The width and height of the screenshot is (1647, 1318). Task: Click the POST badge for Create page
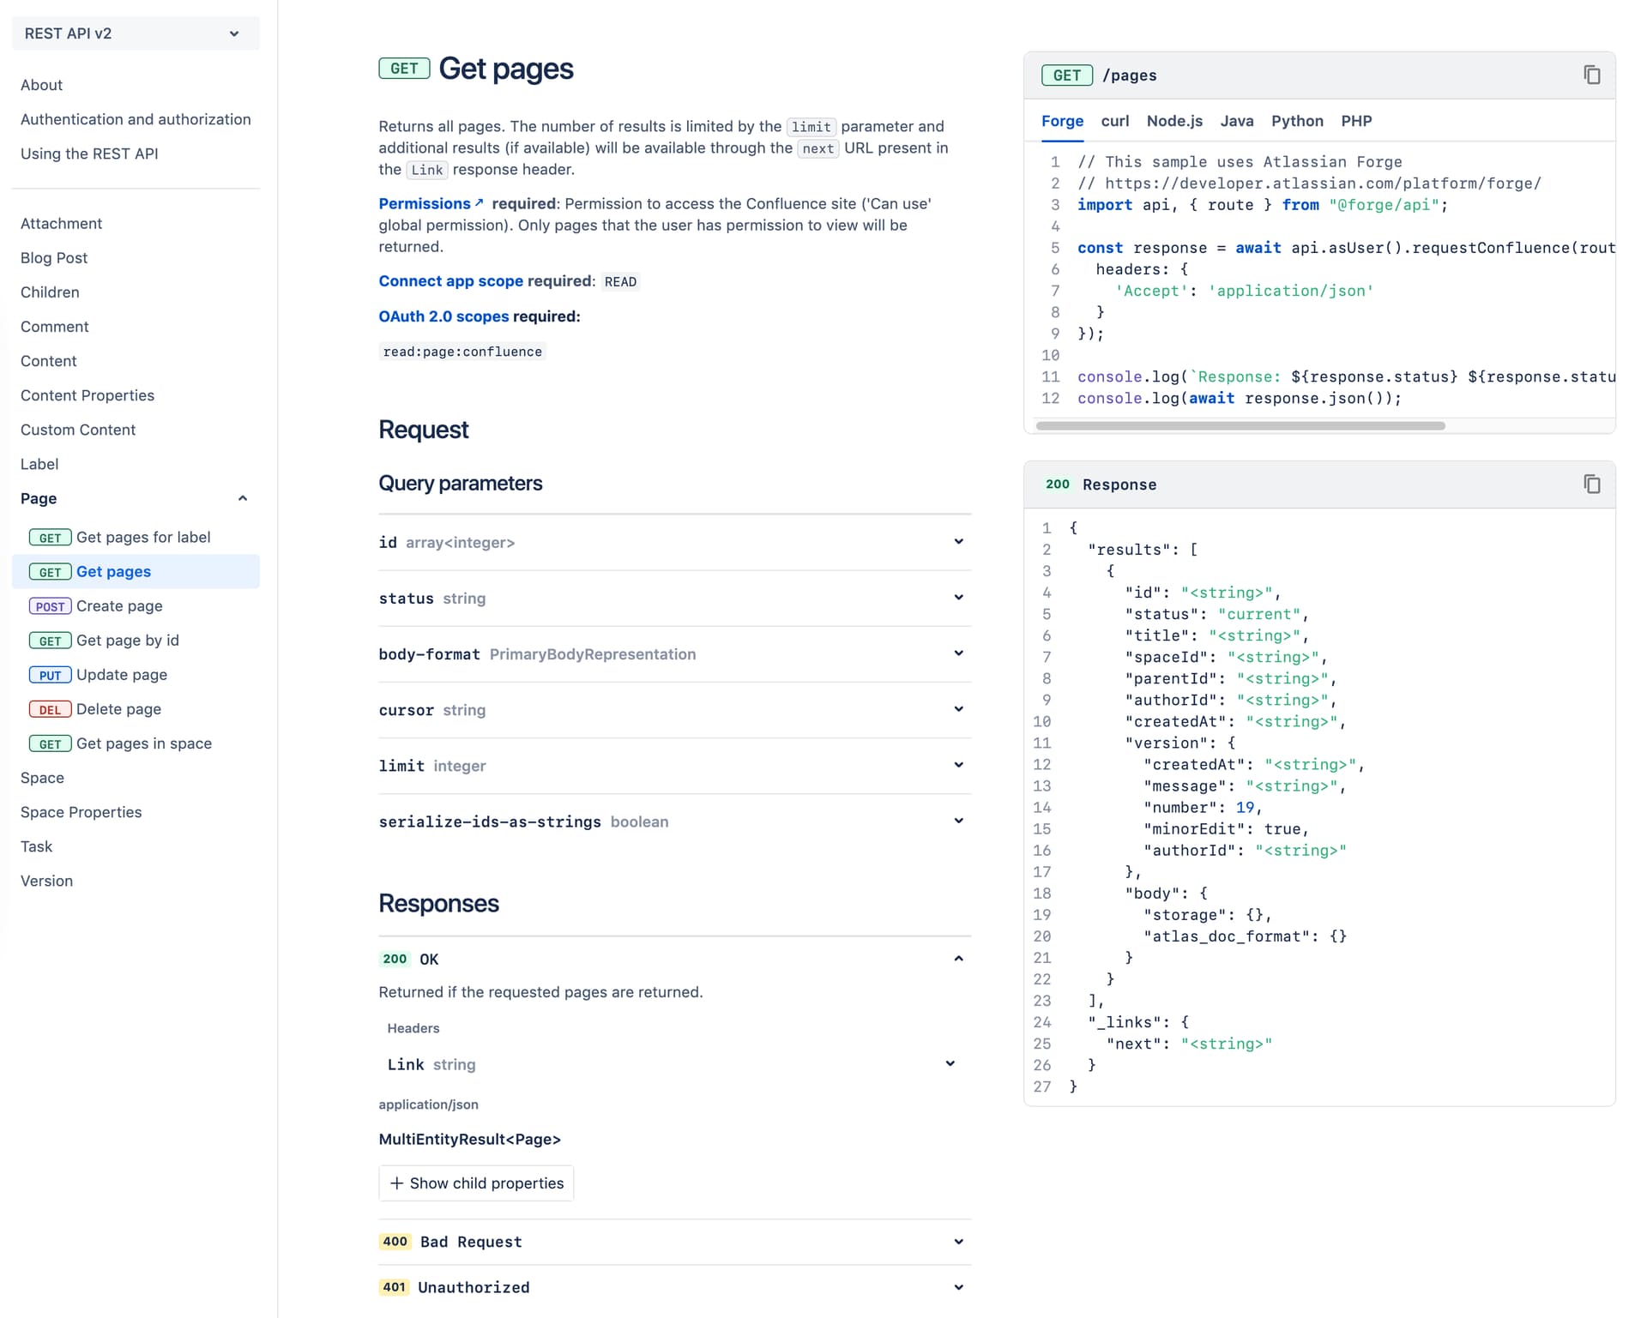click(x=50, y=606)
